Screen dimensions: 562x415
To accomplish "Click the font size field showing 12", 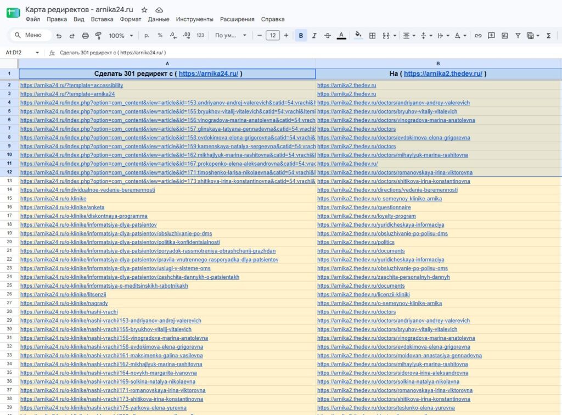I will (273, 36).
